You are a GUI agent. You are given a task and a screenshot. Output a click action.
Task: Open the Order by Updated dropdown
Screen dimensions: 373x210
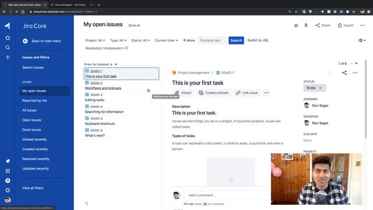116,64
